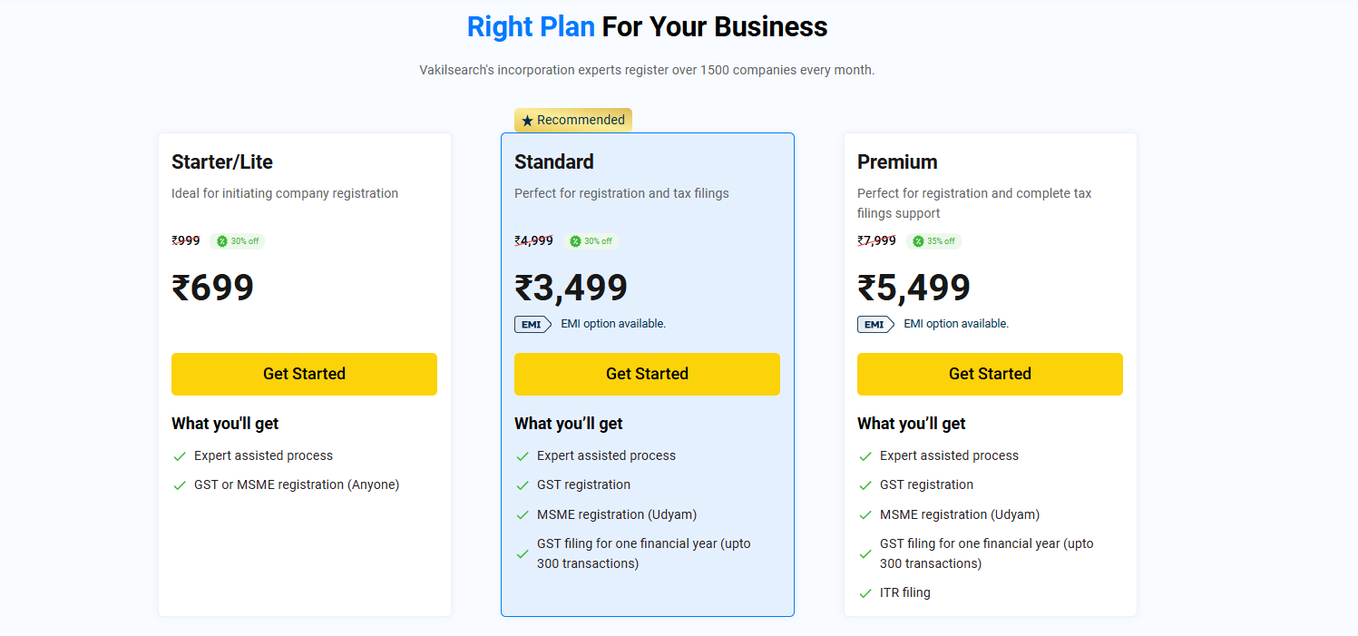Viewport: 1358px width, 636px height.
Task: Click checkmark beside ITR filing
Action: coord(865,593)
